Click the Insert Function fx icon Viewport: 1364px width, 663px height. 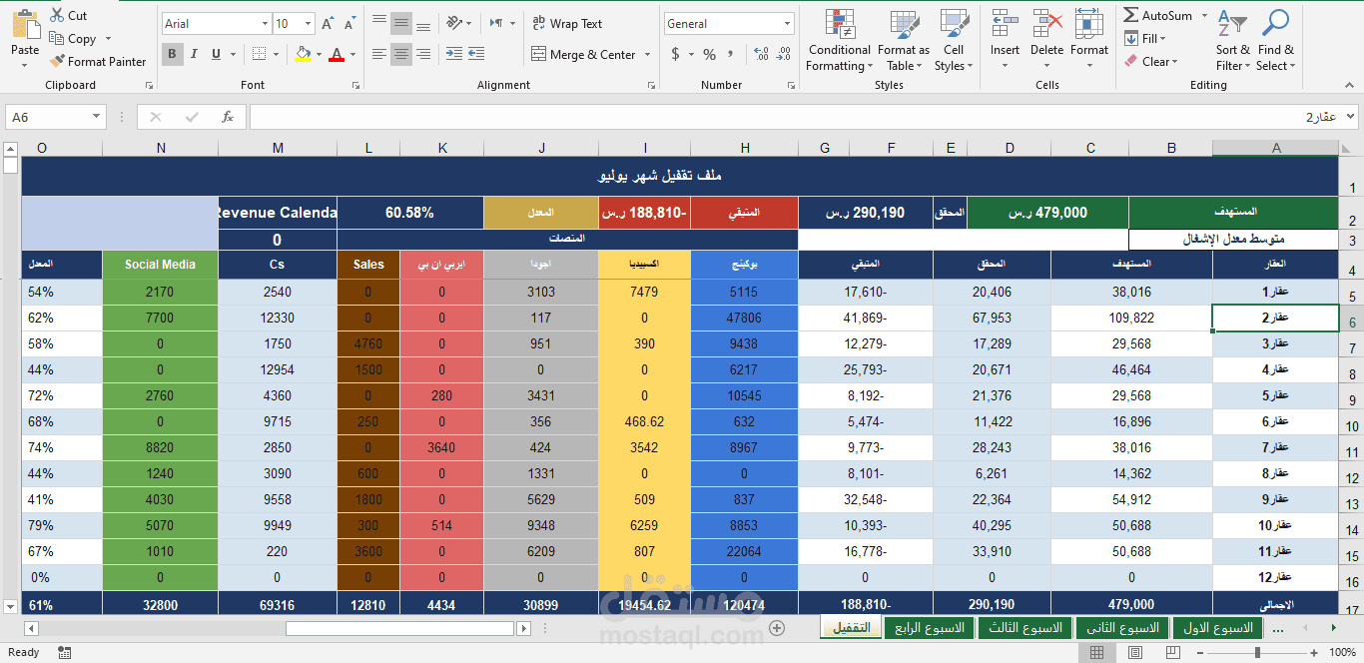coord(228,117)
